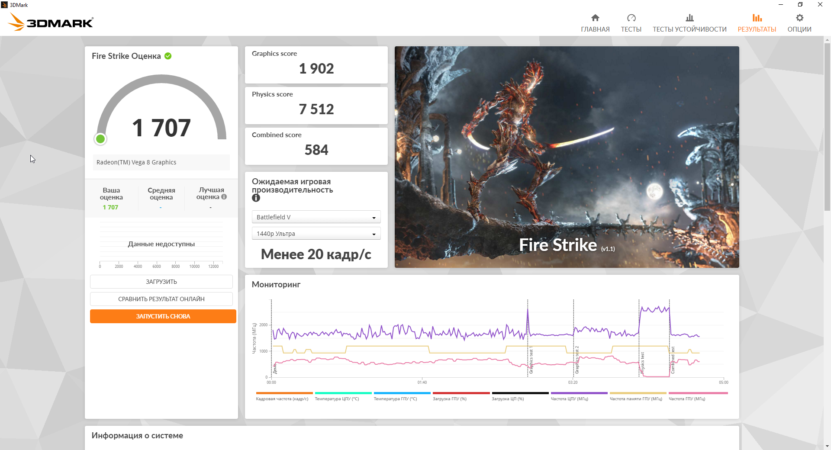Click СРАВНИТЬ РЕЗУЛЬТАТ ОНЛАЙН button
This screenshot has width=831, height=450.
(x=161, y=299)
